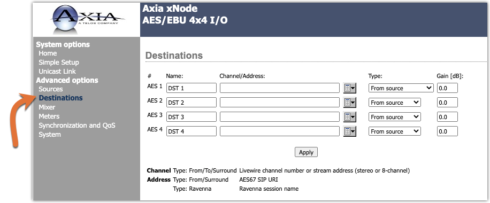Open the Mixer page
490x203 pixels.
pyautogui.click(x=47, y=107)
